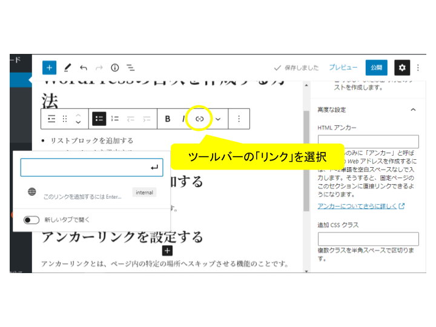Open block options three-dot menu
The width and height of the screenshot is (436, 327).
(x=239, y=119)
